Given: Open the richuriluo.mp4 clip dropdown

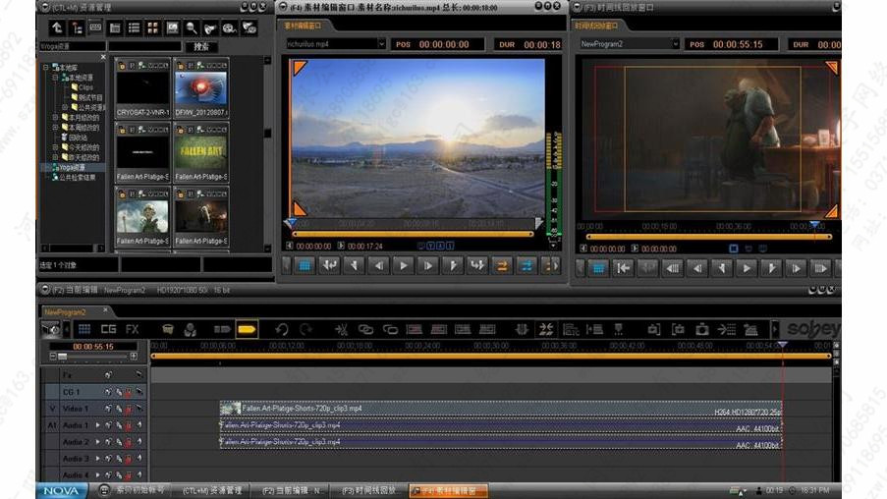Looking at the screenshot, I should (381, 44).
